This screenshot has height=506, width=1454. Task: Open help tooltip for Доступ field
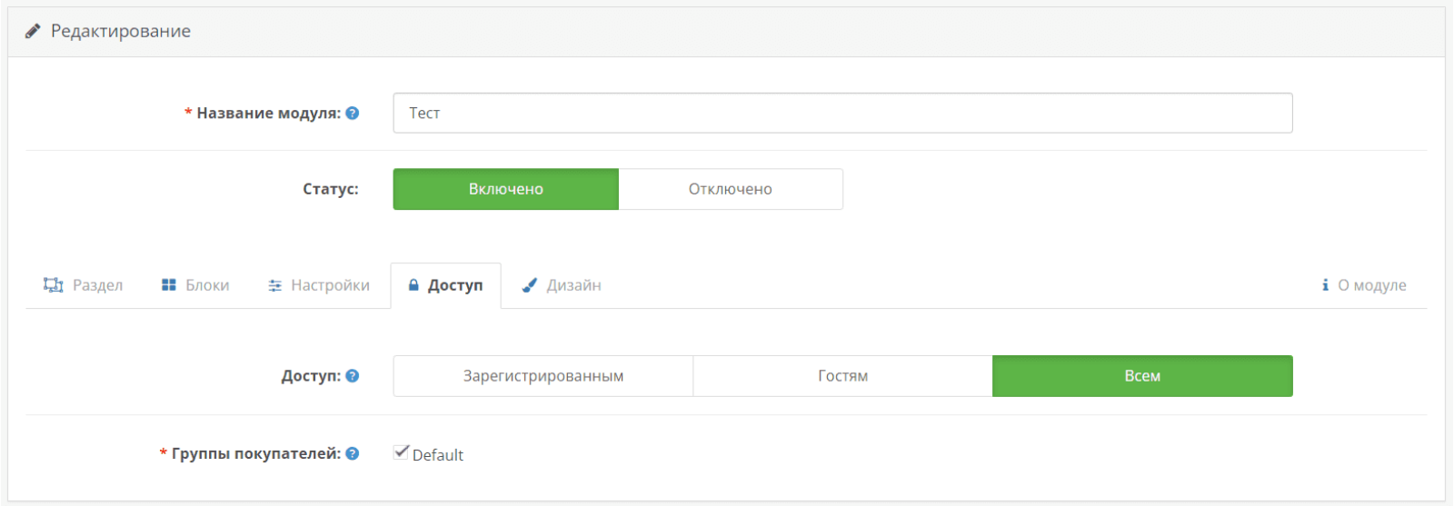point(353,375)
